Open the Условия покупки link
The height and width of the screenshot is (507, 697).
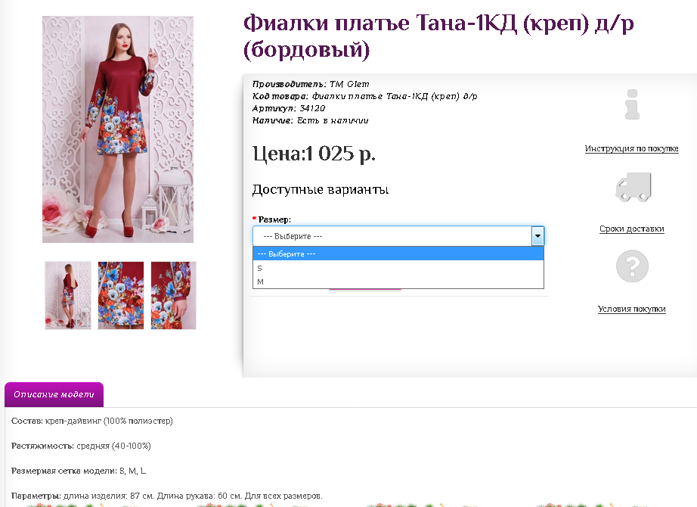(x=632, y=309)
